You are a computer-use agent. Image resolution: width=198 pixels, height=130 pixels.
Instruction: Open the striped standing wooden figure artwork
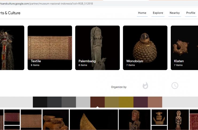[x=178, y=120]
